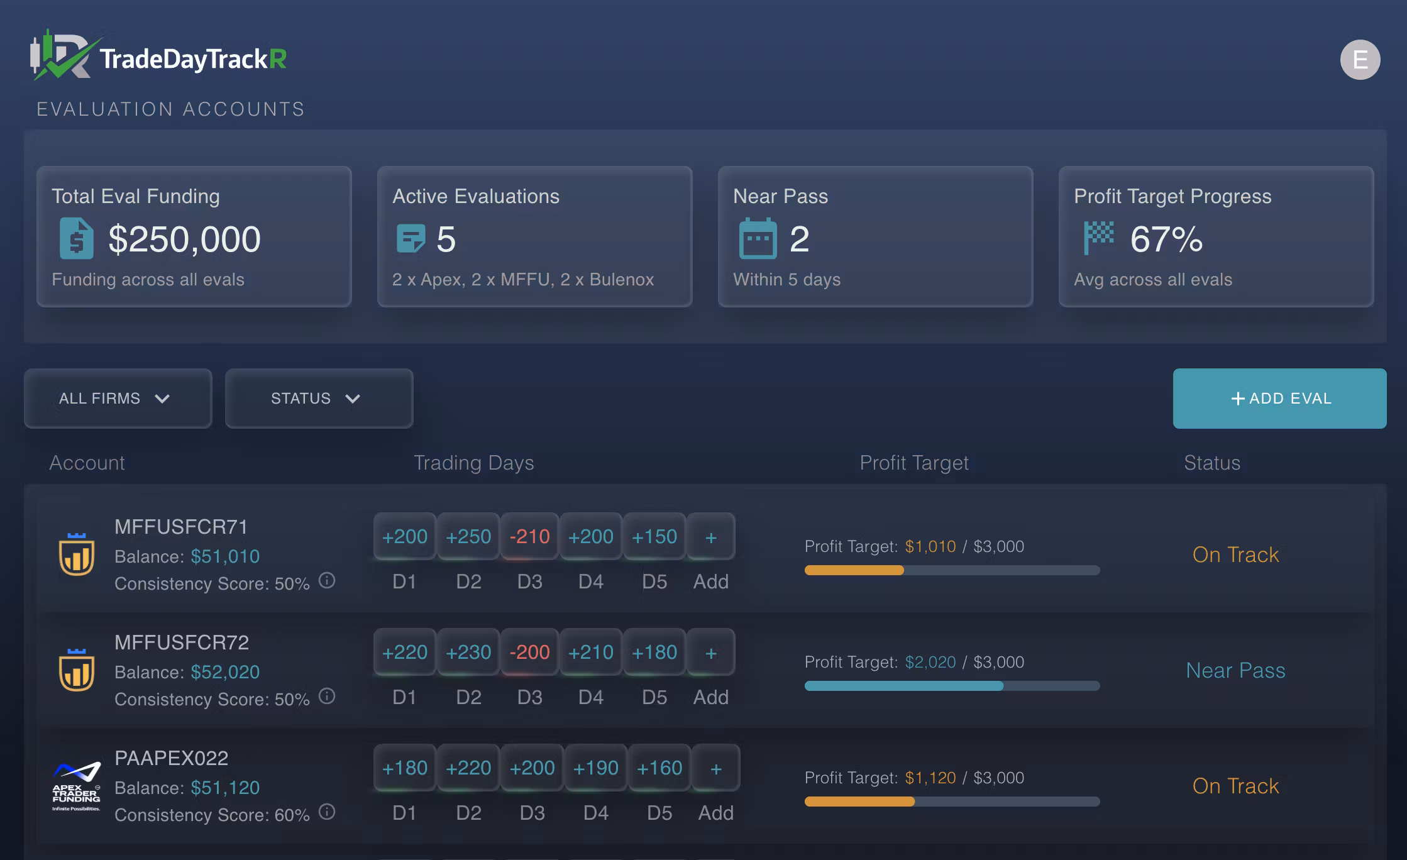Add a trading day for MFFUSFCR71

(x=710, y=537)
